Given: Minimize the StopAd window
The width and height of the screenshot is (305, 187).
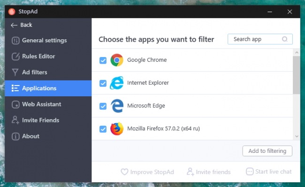Looking at the screenshot, I should pos(270,12).
